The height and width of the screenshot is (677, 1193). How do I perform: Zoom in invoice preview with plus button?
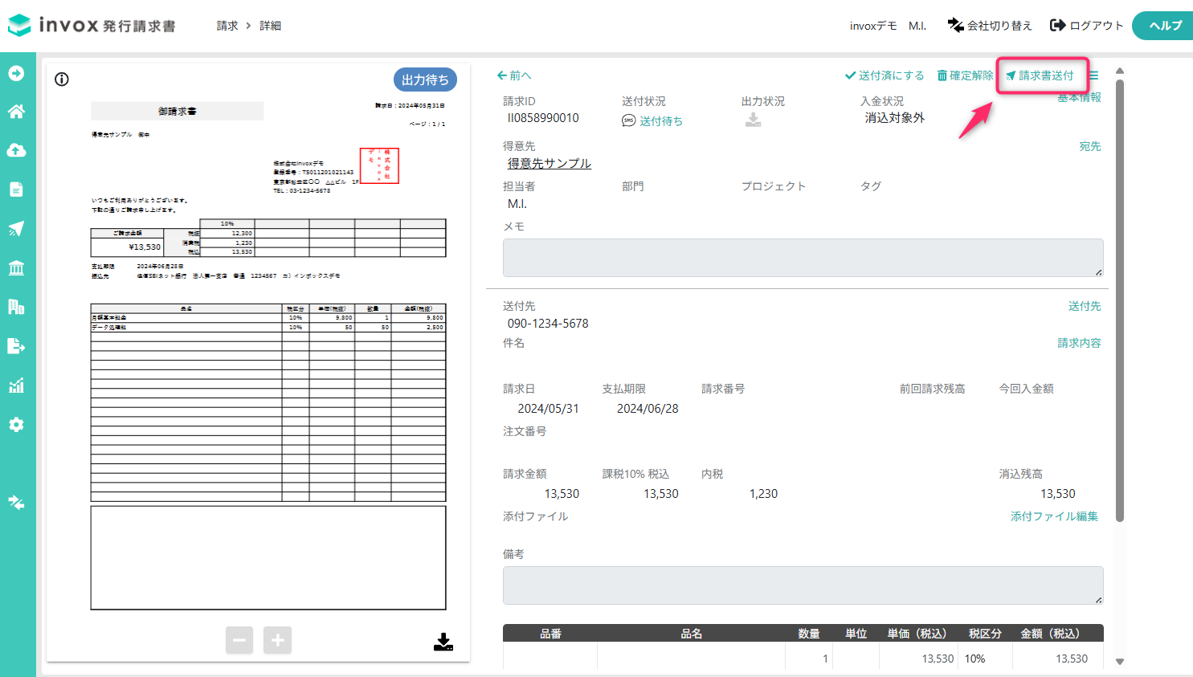[277, 640]
